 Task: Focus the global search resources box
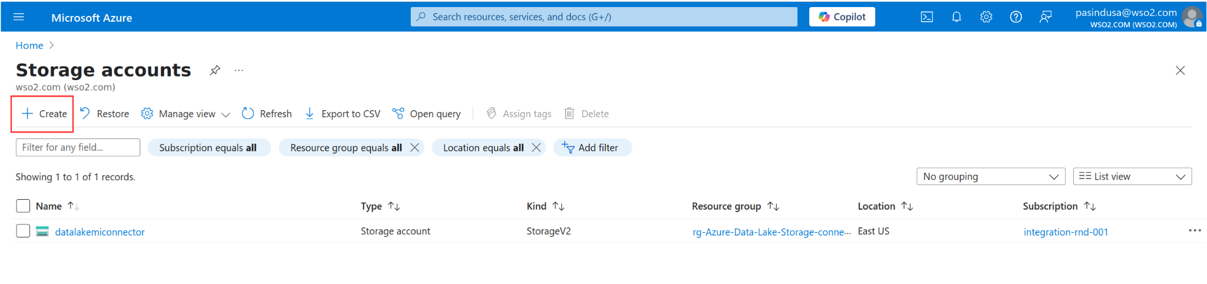point(604,17)
